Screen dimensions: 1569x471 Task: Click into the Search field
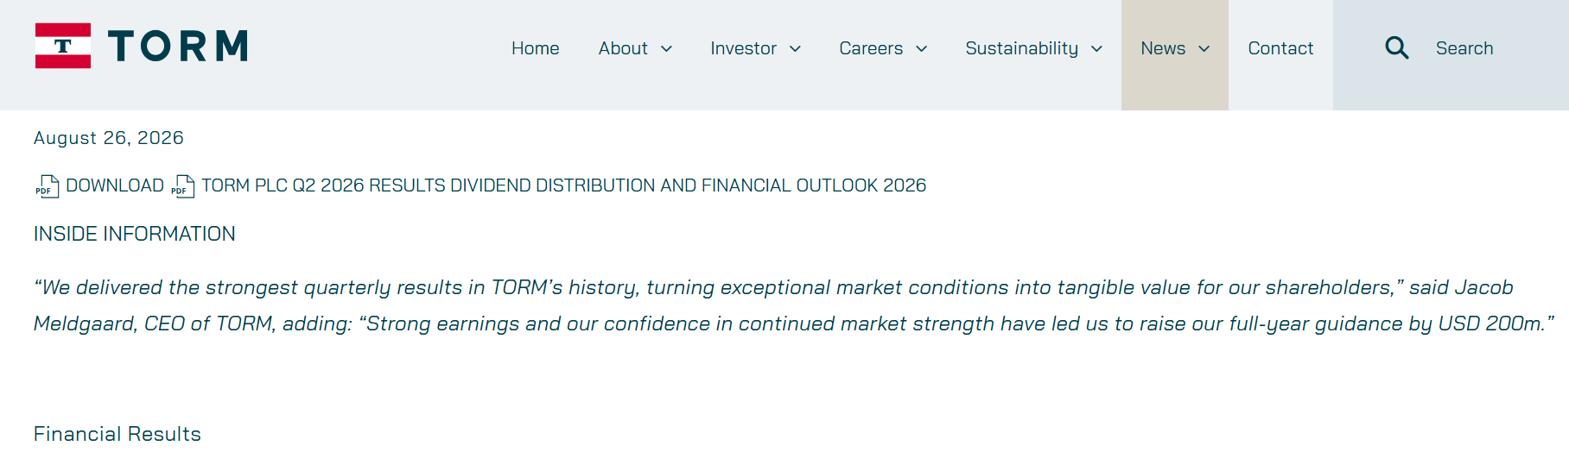[x=1464, y=48]
